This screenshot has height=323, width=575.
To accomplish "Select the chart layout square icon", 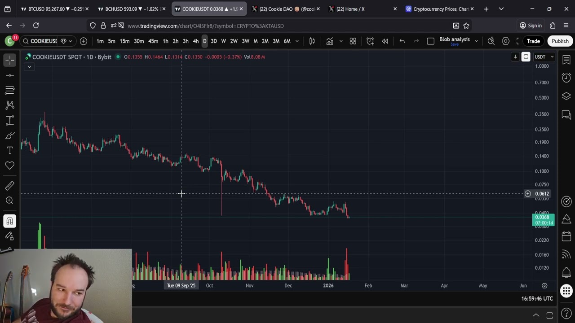I will coord(430,41).
